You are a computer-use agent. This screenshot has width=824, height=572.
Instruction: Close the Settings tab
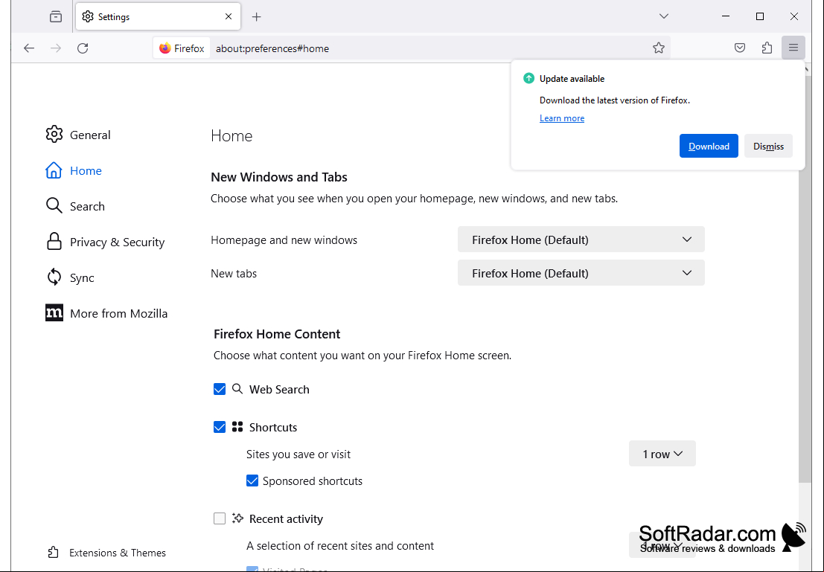tap(229, 17)
